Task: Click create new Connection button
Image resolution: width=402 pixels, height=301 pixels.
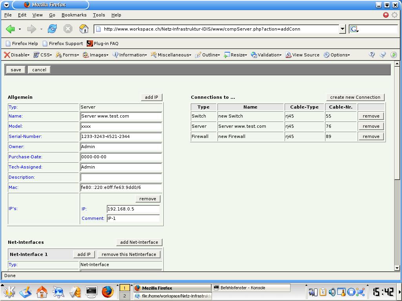Action: pos(355,97)
